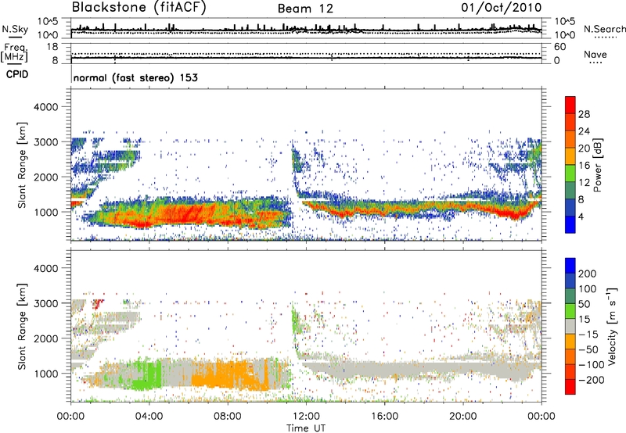
Task: Click the date '01/Oct/2010'
Action: click(x=502, y=8)
